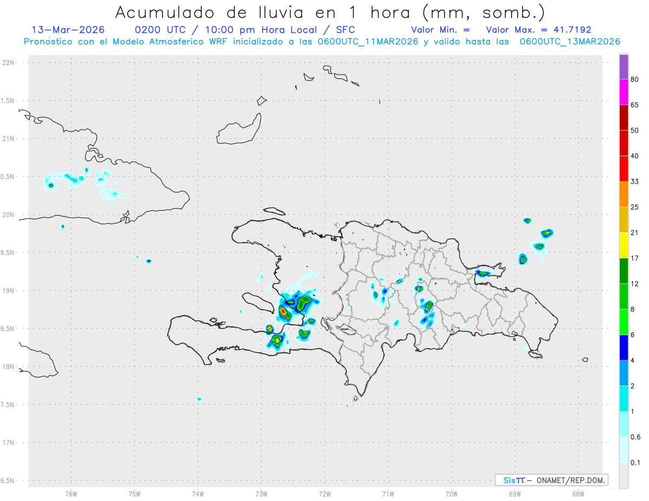Click the '71W' longitude label

coord(388,494)
